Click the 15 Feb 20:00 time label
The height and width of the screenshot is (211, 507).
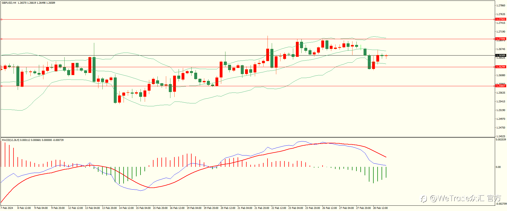point(160,208)
